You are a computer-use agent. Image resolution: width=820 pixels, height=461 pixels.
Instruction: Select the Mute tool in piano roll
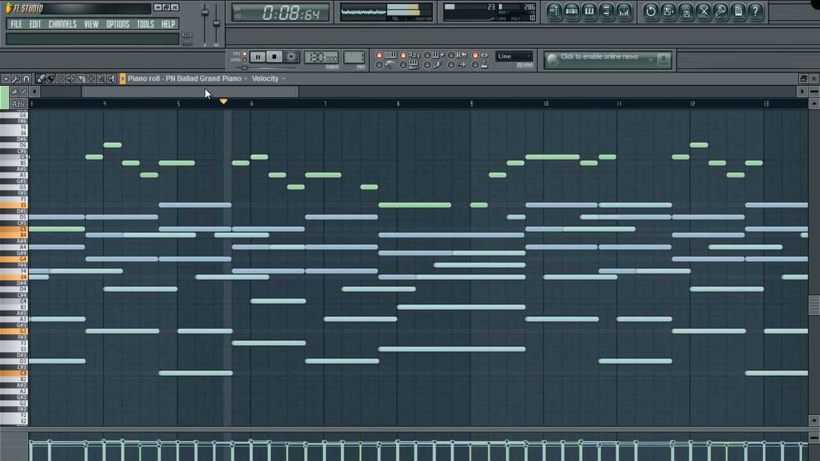click(71, 79)
